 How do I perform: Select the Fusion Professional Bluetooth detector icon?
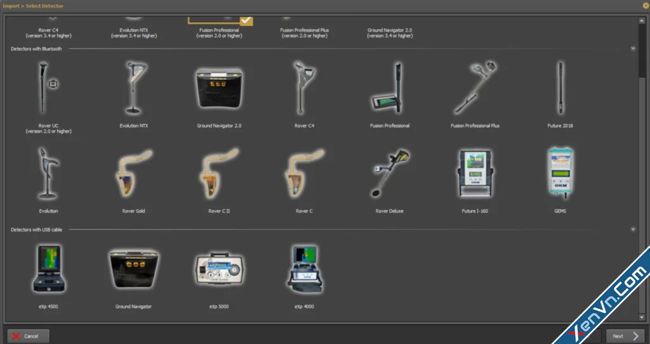[x=388, y=88]
